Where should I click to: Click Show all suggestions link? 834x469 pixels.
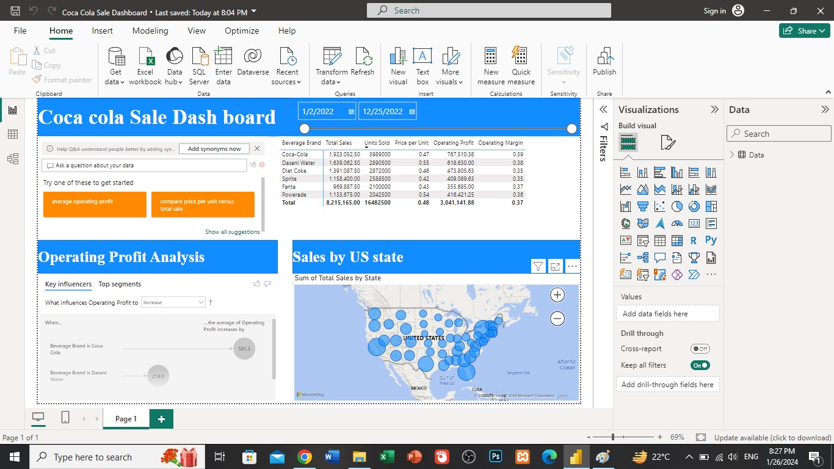coord(232,232)
